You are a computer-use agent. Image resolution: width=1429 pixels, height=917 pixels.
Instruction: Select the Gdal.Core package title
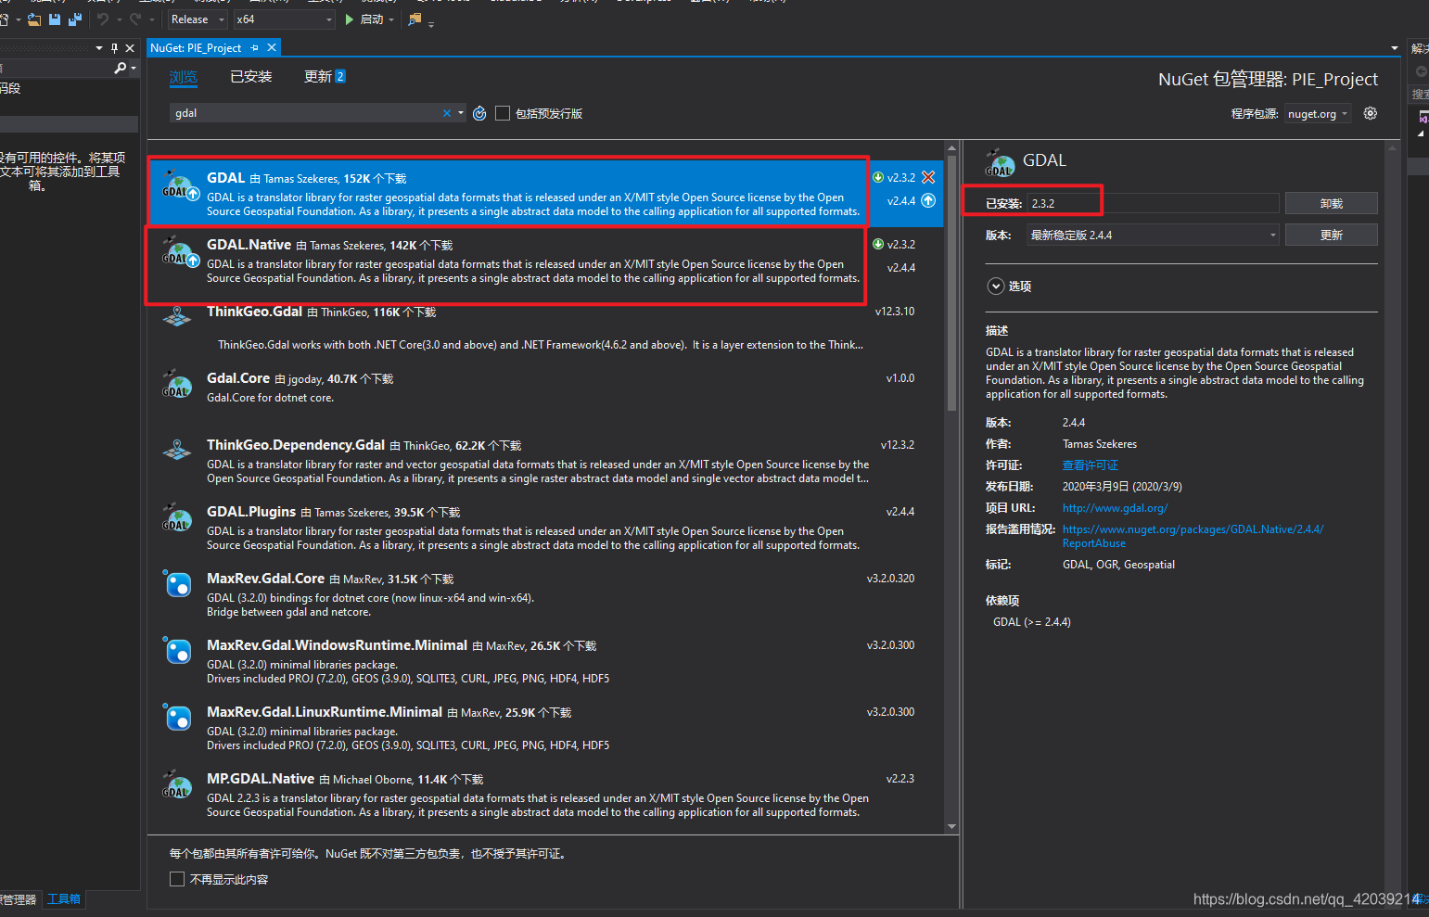(238, 378)
